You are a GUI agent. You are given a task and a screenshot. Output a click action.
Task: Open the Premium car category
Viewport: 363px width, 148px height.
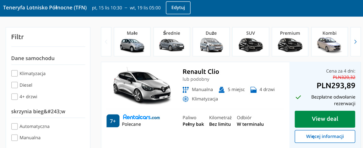coord(290,42)
